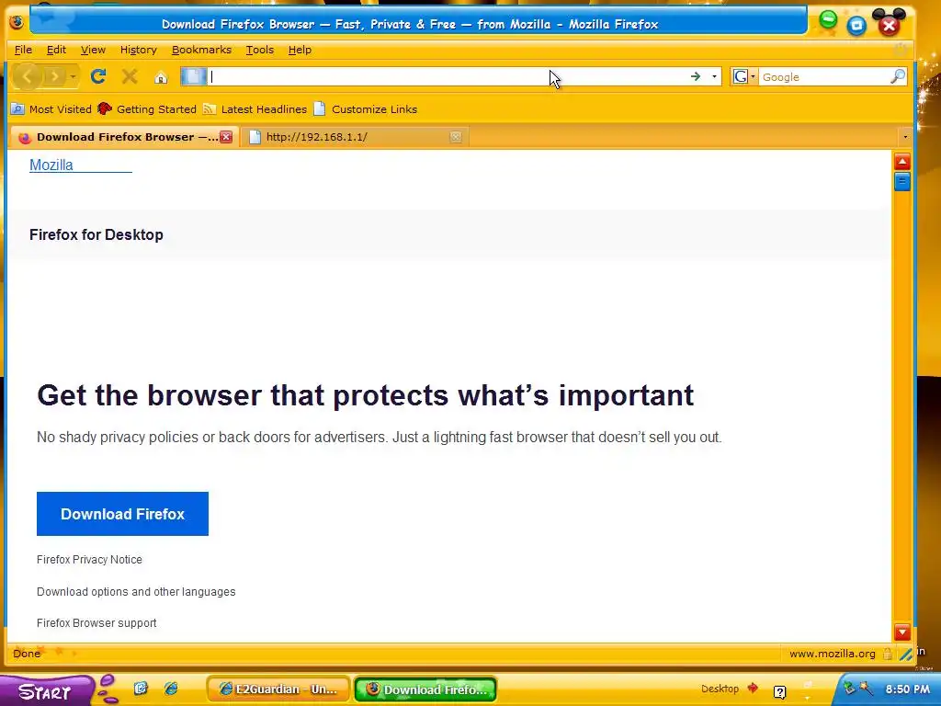
Task: Open the list all tabs dropdown
Action: tap(905, 137)
